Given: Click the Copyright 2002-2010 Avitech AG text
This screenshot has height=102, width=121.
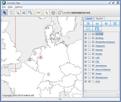Looking at the screenshot, I should (18, 96).
